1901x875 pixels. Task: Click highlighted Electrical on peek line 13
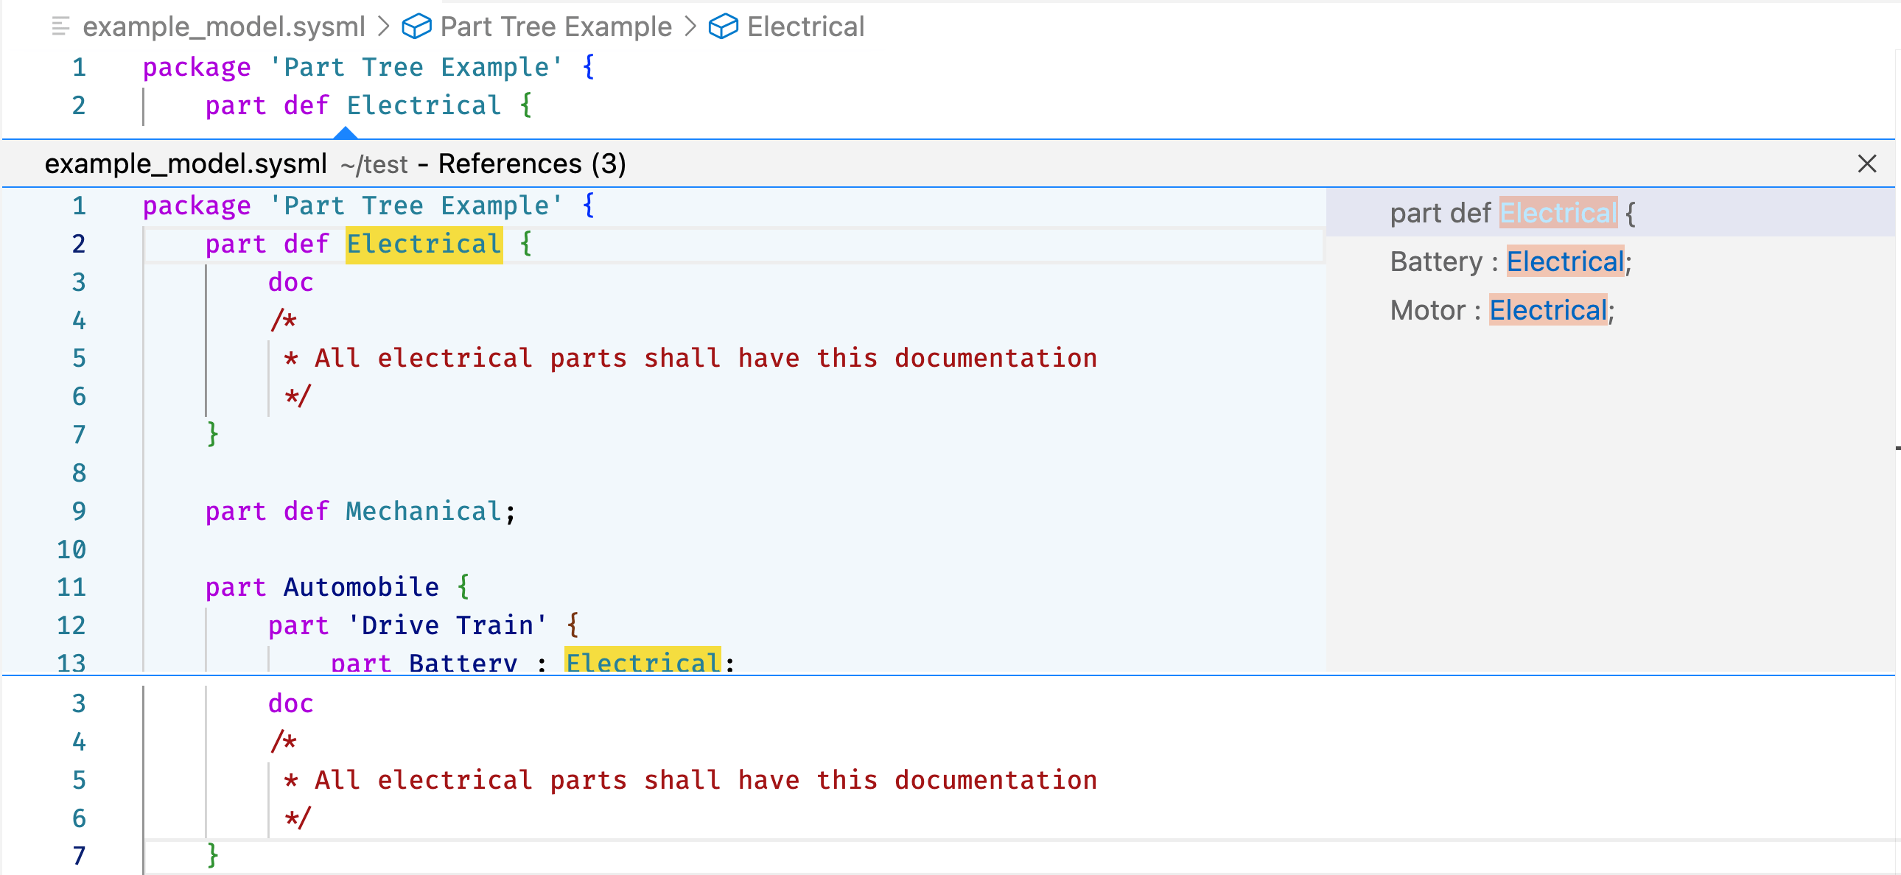coord(643,661)
